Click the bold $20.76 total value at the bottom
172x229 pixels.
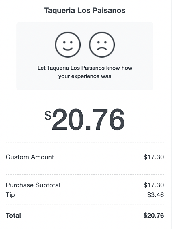tap(154, 216)
